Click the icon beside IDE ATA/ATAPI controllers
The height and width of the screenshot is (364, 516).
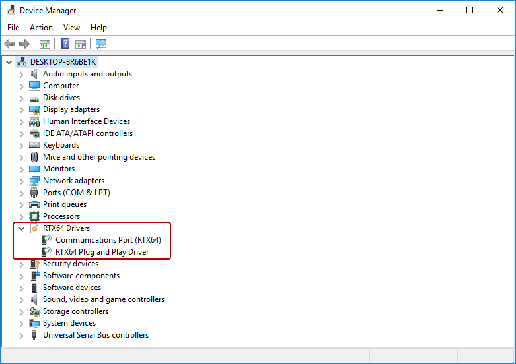(x=34, y=134)
